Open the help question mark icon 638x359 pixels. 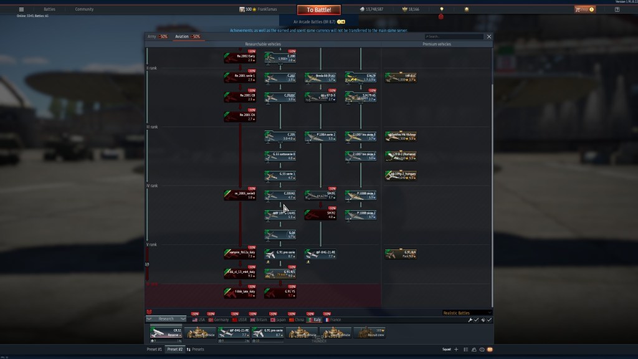(x=617, y=9)
